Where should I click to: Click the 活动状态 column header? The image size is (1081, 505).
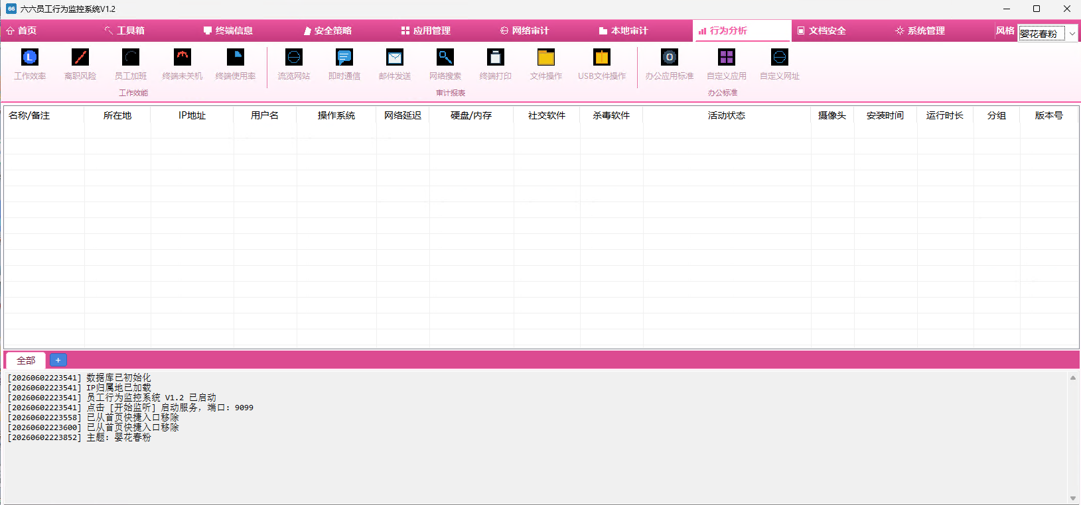click(727, 115)
